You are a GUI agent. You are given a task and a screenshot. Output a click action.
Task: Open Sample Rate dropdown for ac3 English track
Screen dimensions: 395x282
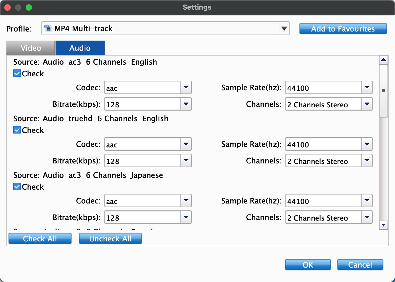tap(367, 87)
